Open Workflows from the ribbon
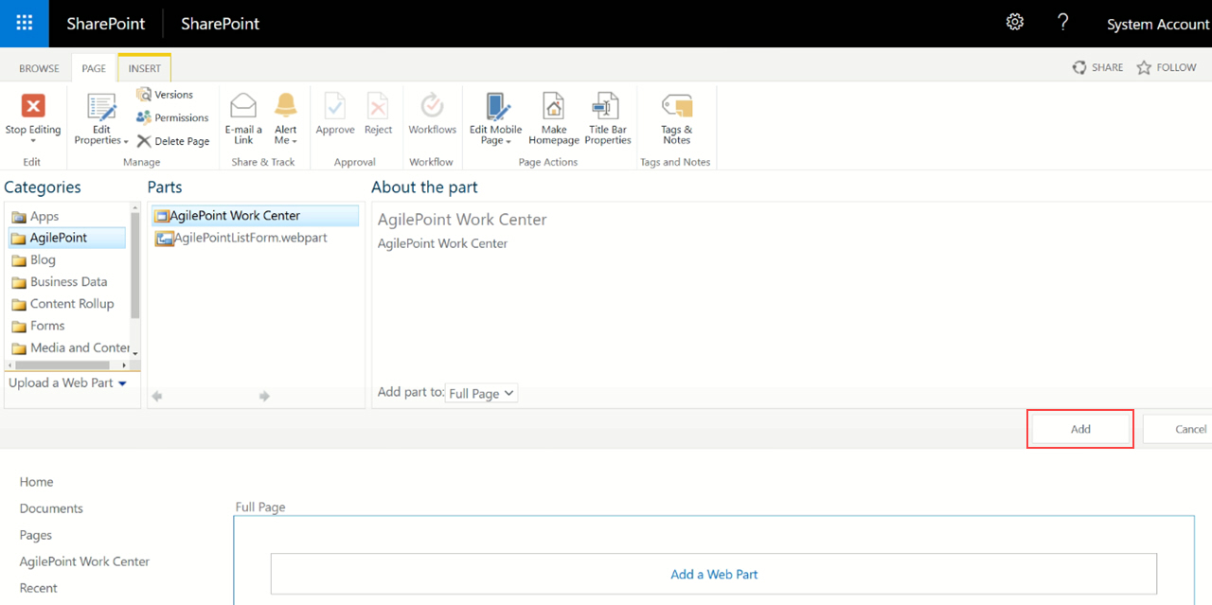1212x605 pixels. coord(432,115)
